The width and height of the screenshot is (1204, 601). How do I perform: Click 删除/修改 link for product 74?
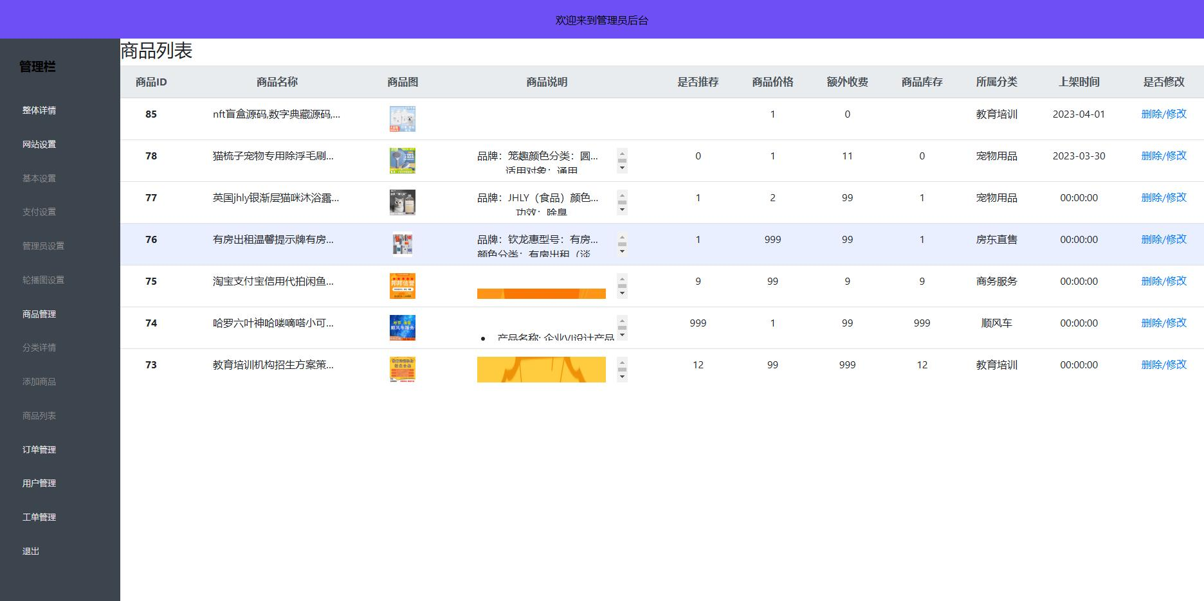coord(1163,323)
